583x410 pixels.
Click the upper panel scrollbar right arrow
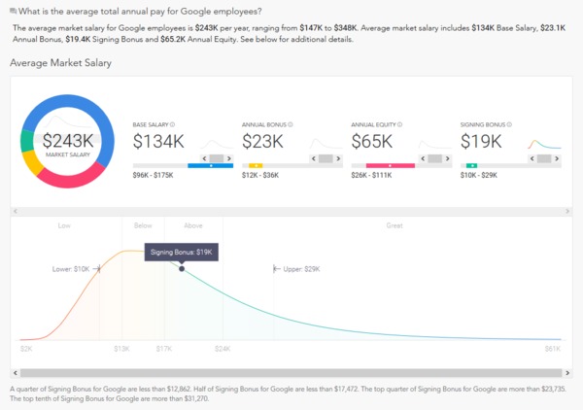tap(567, 211)
